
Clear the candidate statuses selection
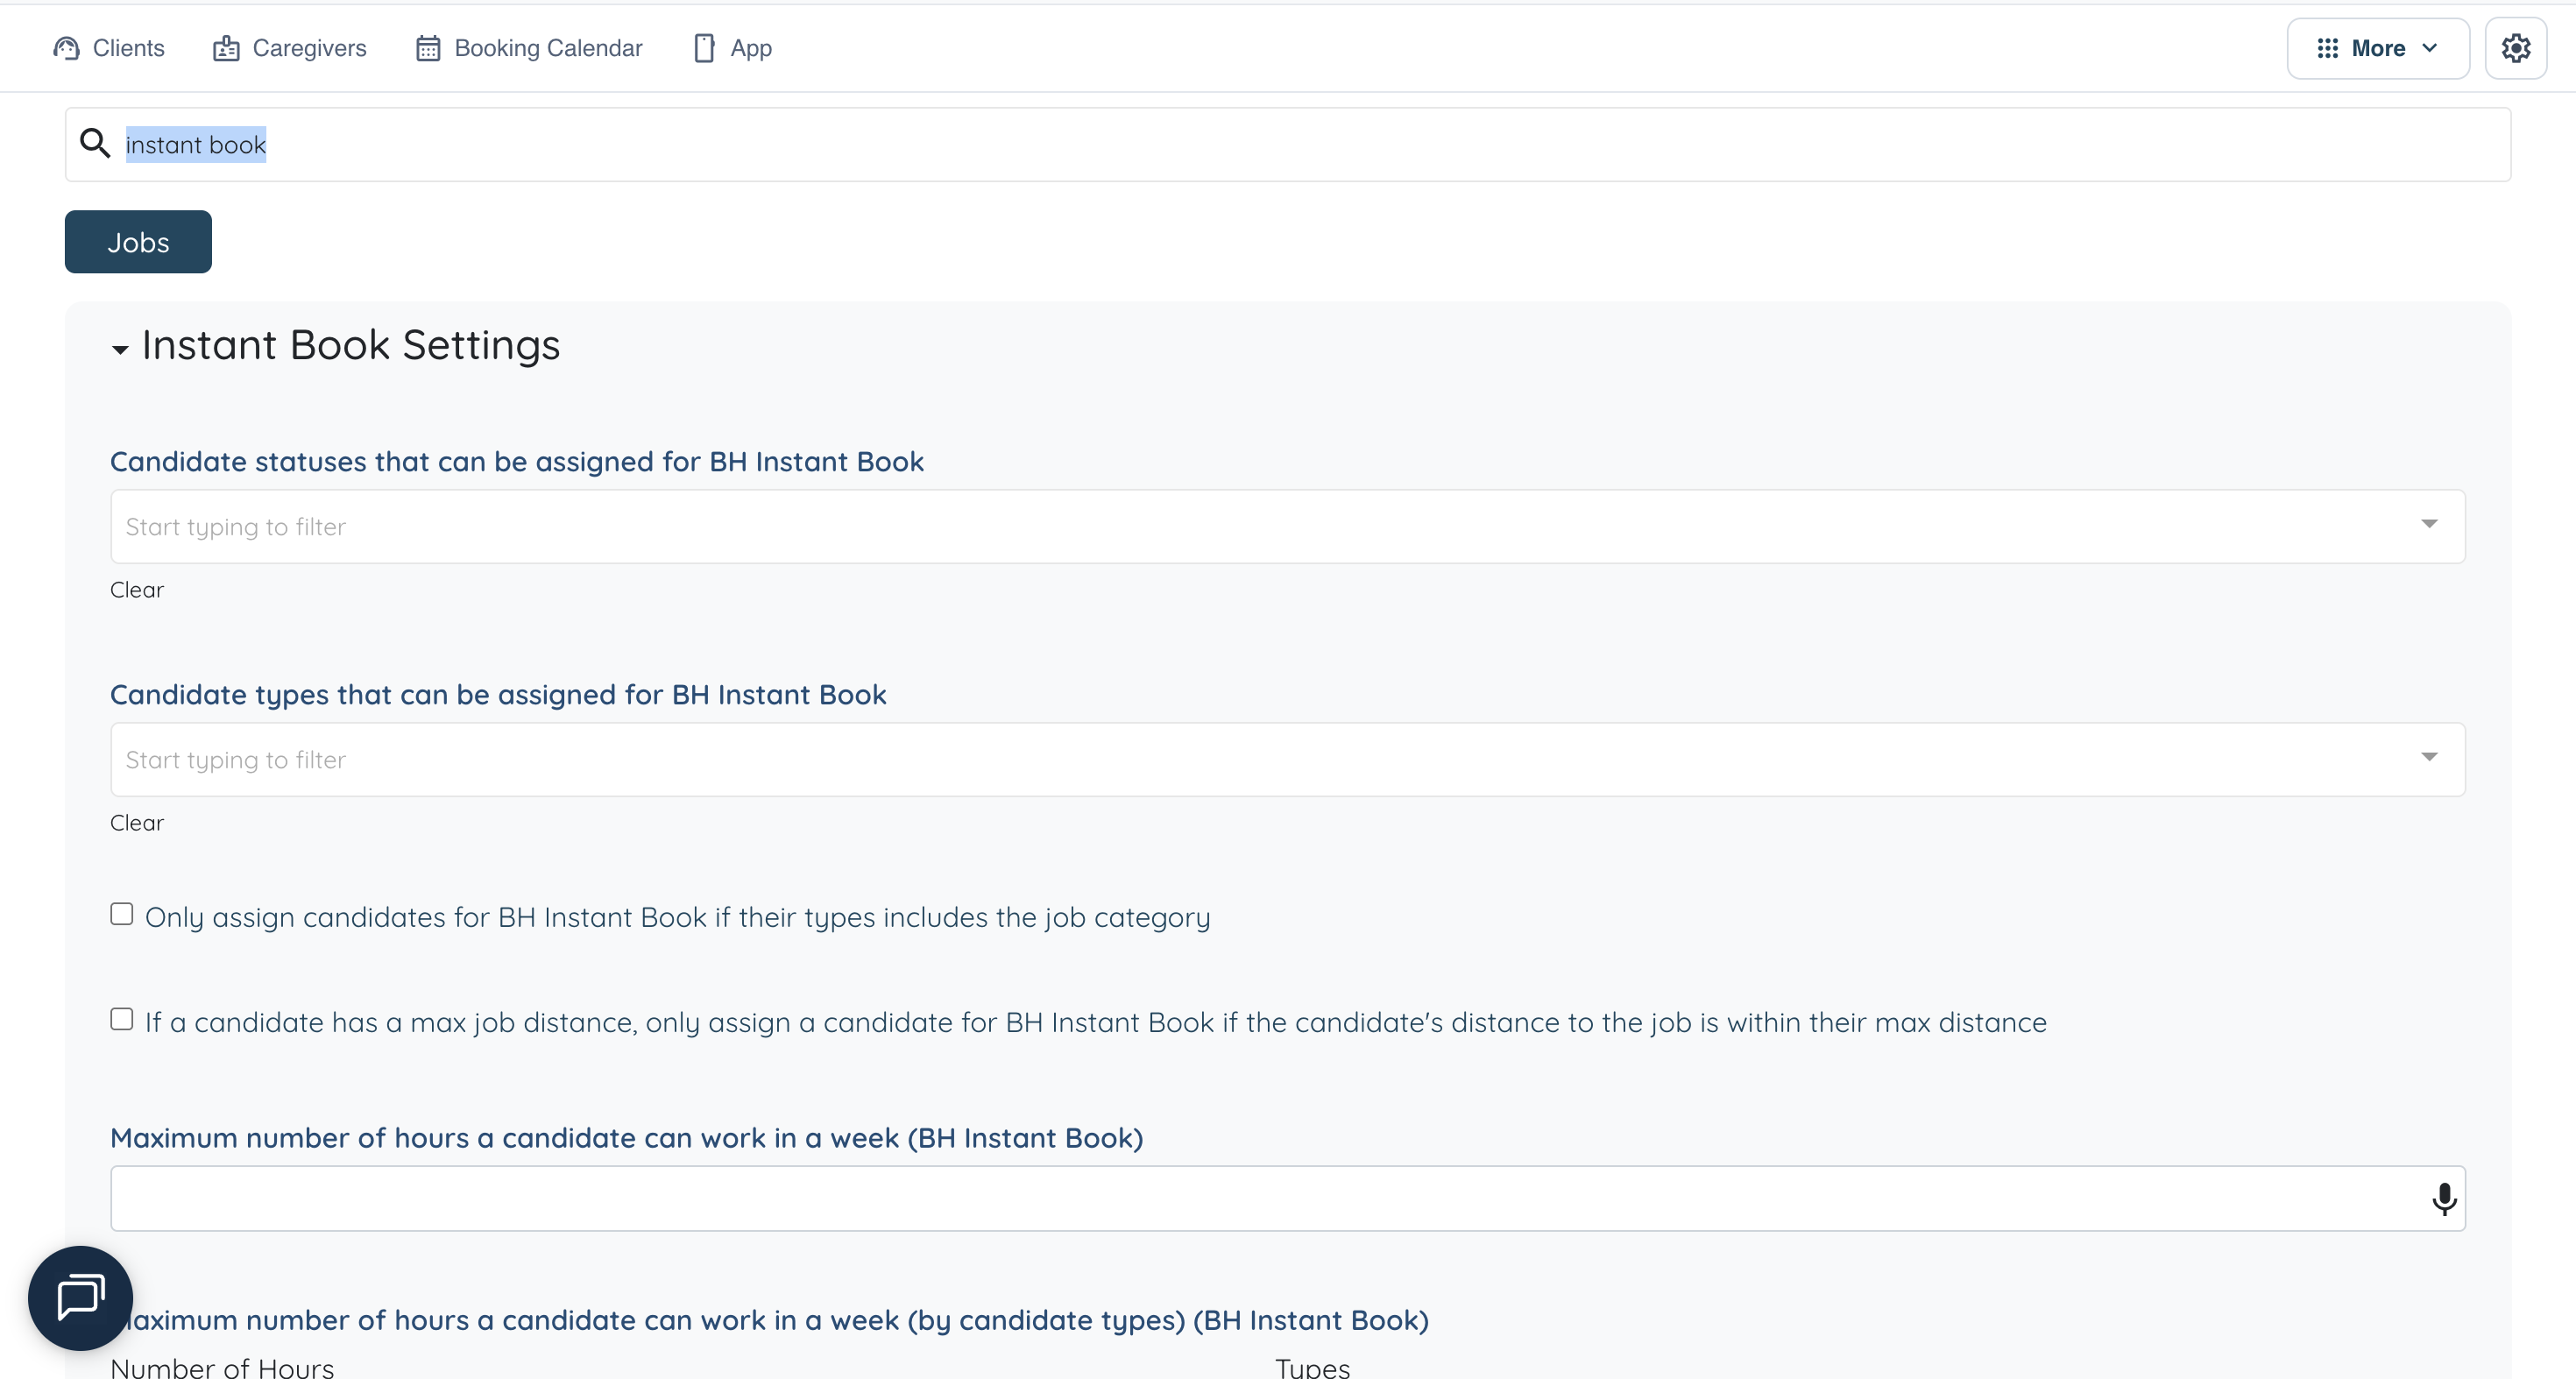pyautogui.click(x=137, y=590)
